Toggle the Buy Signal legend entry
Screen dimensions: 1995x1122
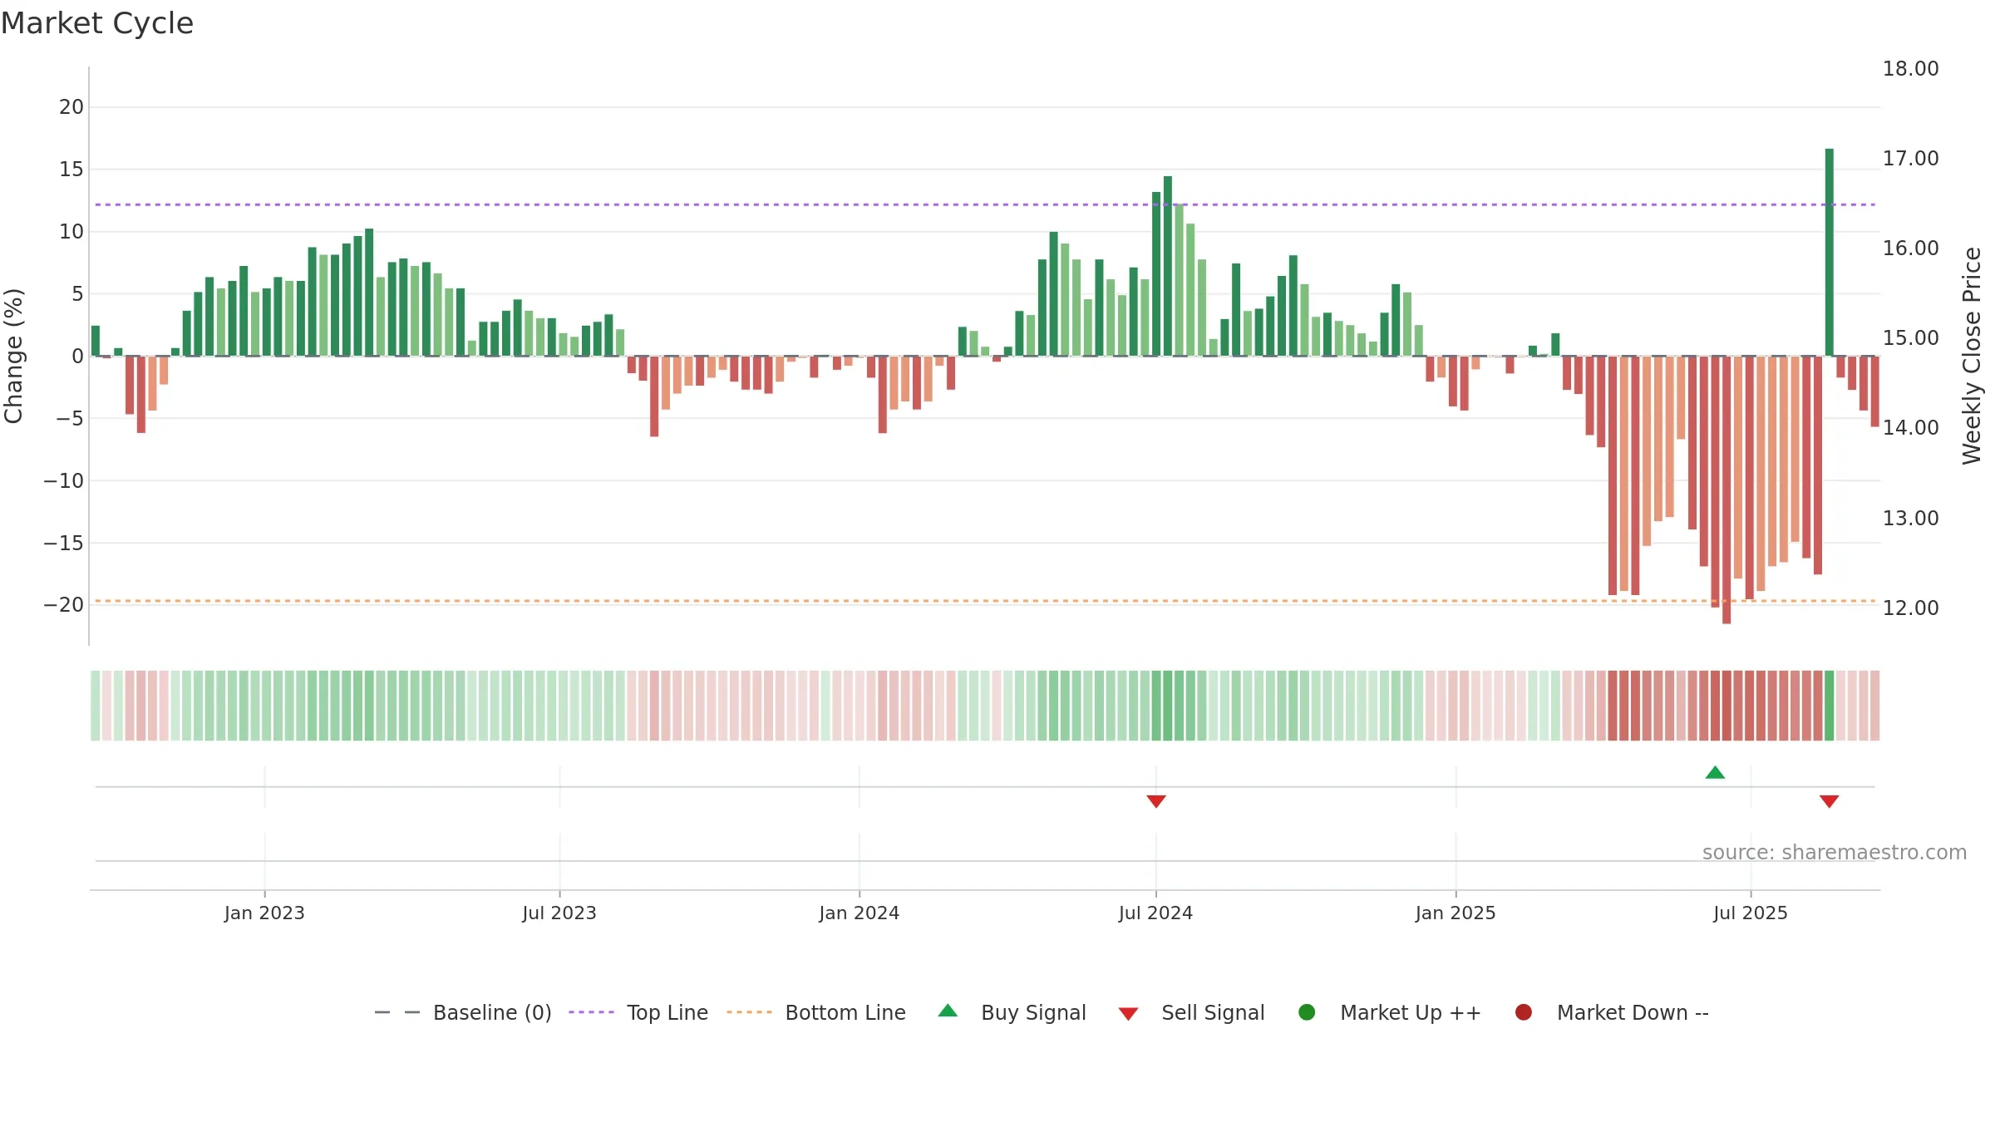point(1012,1012)
